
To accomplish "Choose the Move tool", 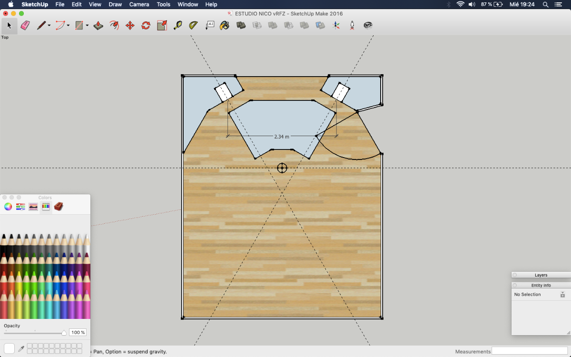I will click(x=130, y=25).
